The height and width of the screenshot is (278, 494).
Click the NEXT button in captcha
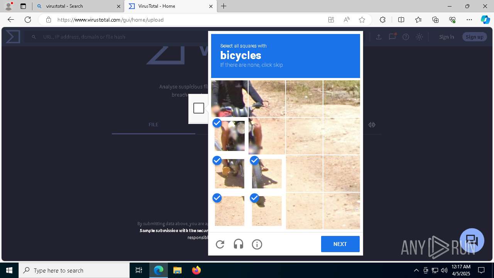[x=340, y=244]
